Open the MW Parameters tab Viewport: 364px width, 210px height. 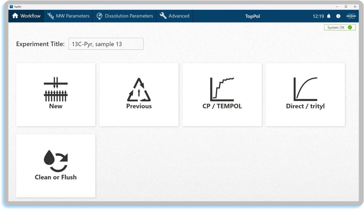tap(68, 16)
